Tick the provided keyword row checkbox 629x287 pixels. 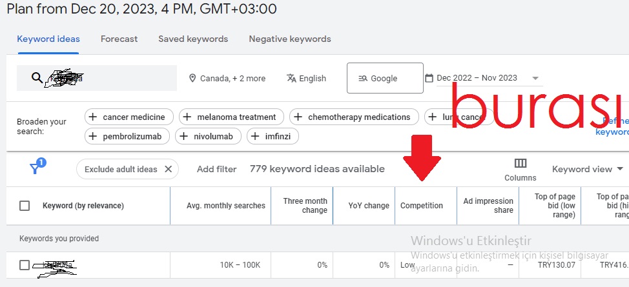pyautogui.click(x=25, y=265)
